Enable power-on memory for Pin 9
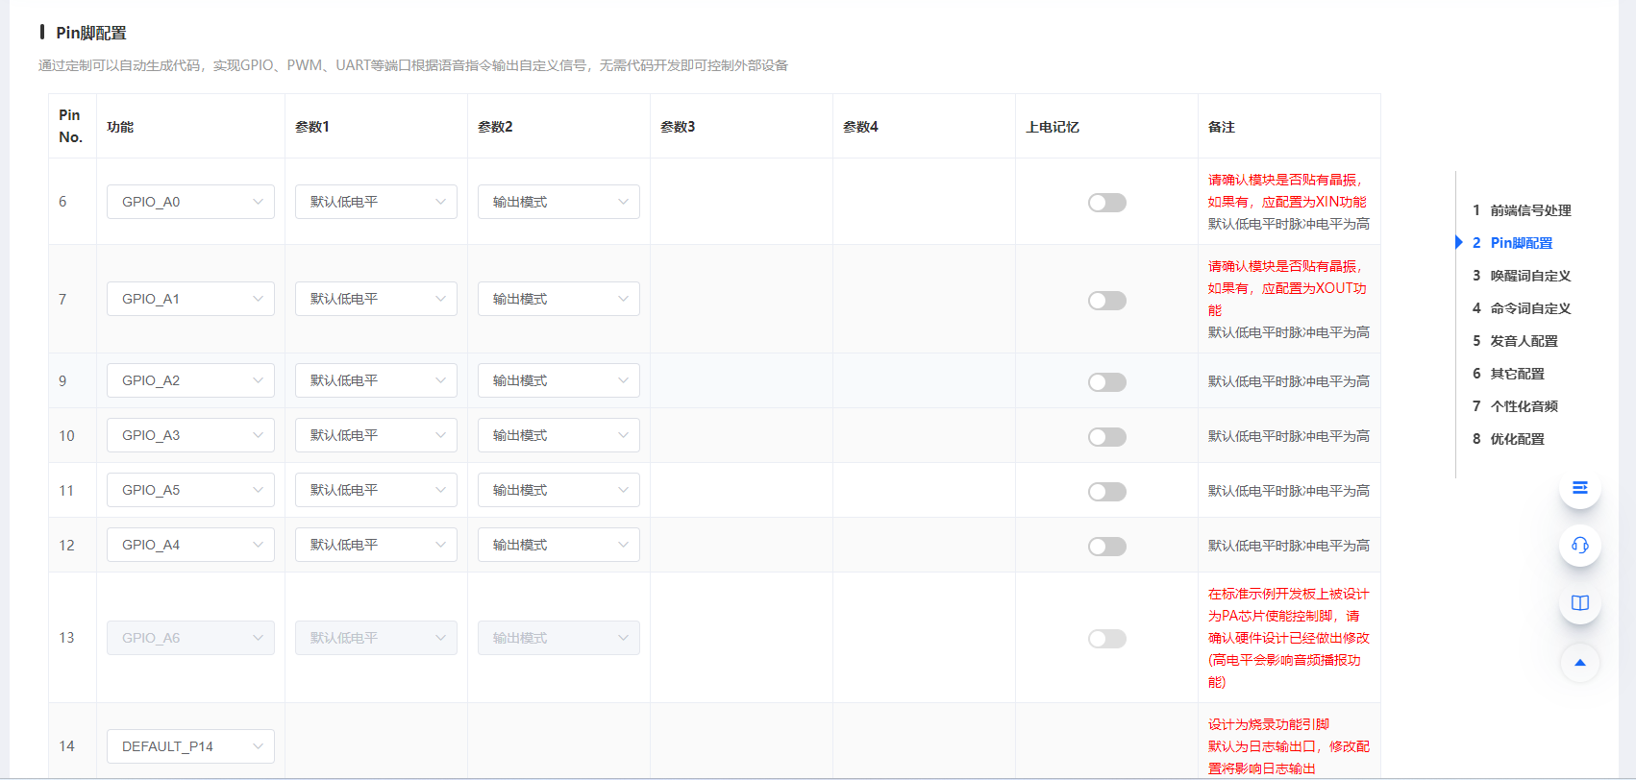The image size is (1636, 780). pos(1106,382)
